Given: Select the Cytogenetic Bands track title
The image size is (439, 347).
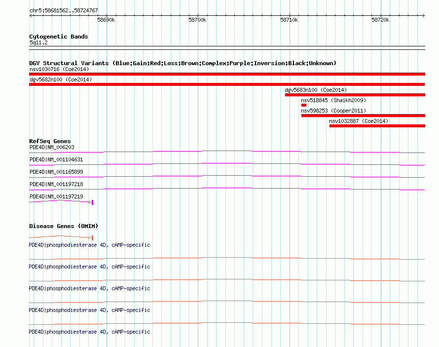Looking at the screenshot, I should coord(59,37).
